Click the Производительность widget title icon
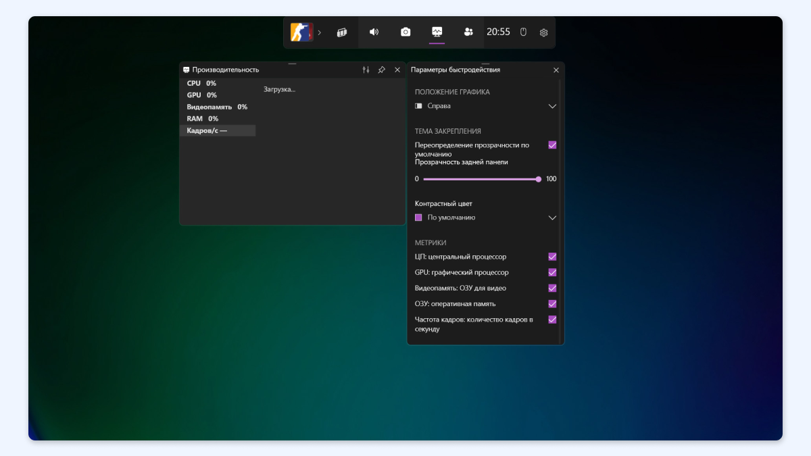The image size is (811, 456). (187, 70)
